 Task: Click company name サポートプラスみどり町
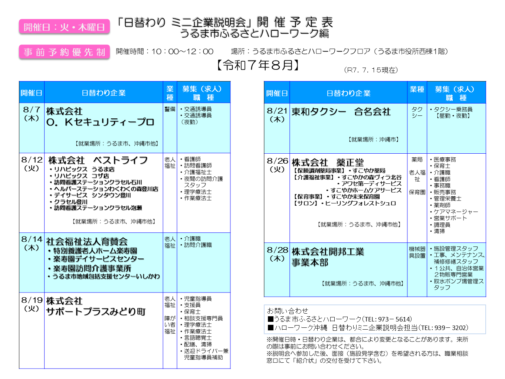point(96,312)
